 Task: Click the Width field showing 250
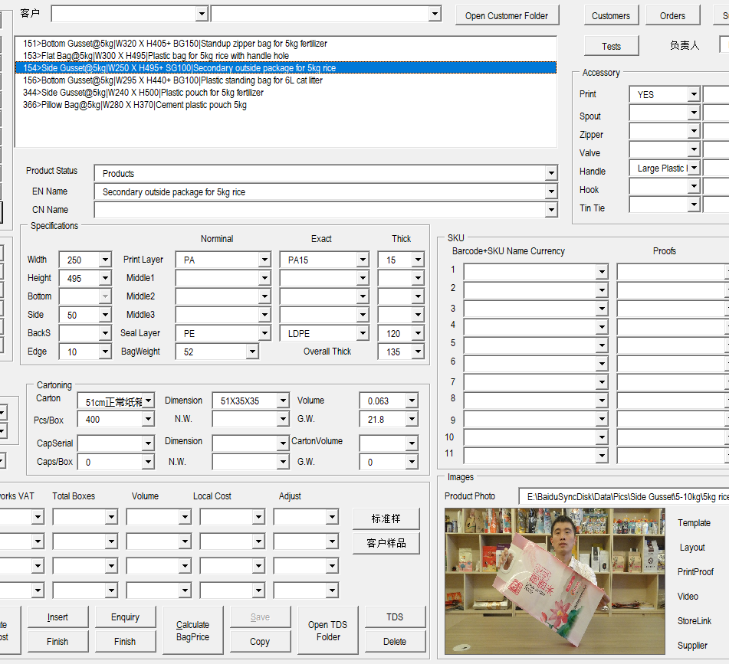(x=79, y=260)
